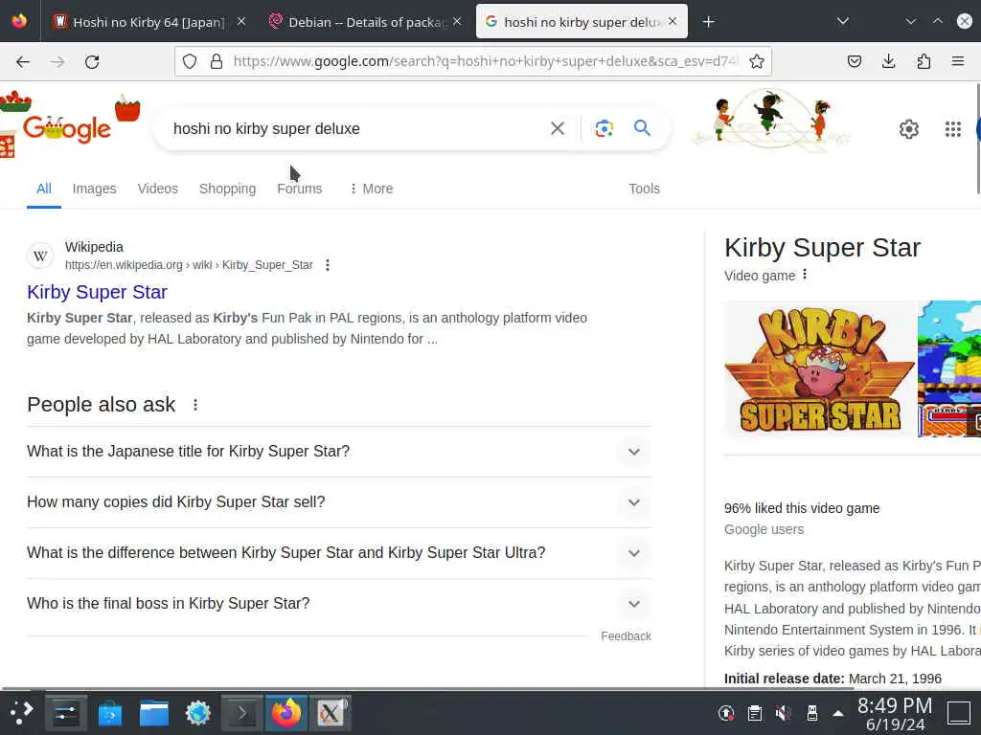This screenshot has width=981, height=735.
Task: Click the show desktop button
Action: [958, 712]
